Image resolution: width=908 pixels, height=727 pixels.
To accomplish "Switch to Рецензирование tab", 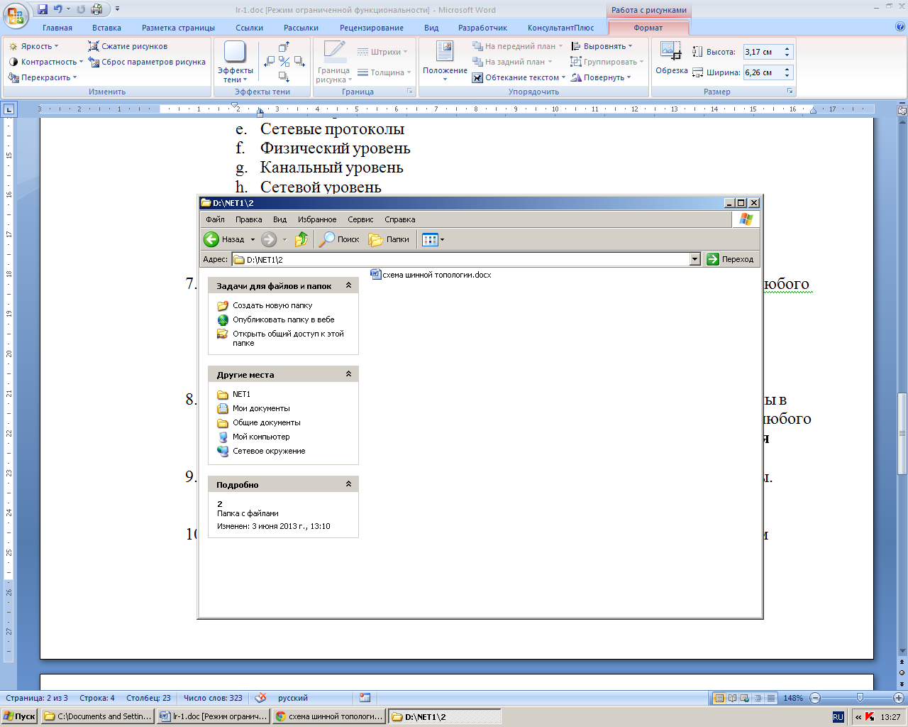I will point(372,28).
